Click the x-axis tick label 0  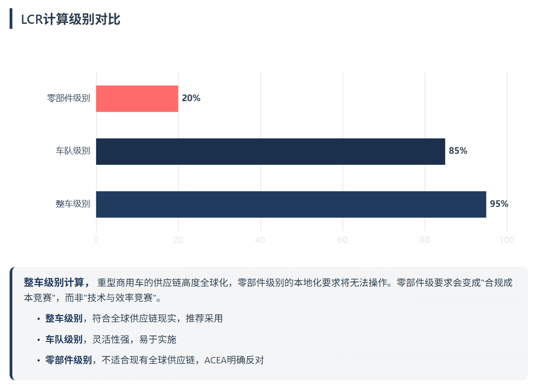click(96, 240)
